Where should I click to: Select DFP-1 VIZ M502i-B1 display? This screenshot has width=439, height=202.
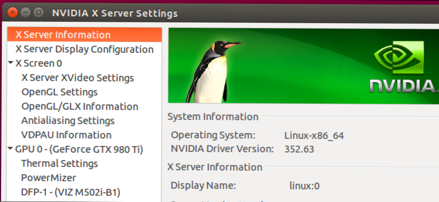(x=71, y=192)
